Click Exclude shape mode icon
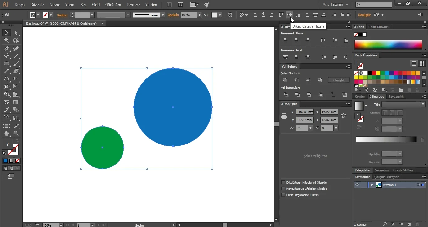Image resolution: width=428 pixels, height=227 pixels. point(320,80)
